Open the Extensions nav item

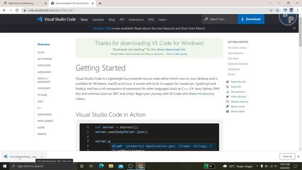136,19
